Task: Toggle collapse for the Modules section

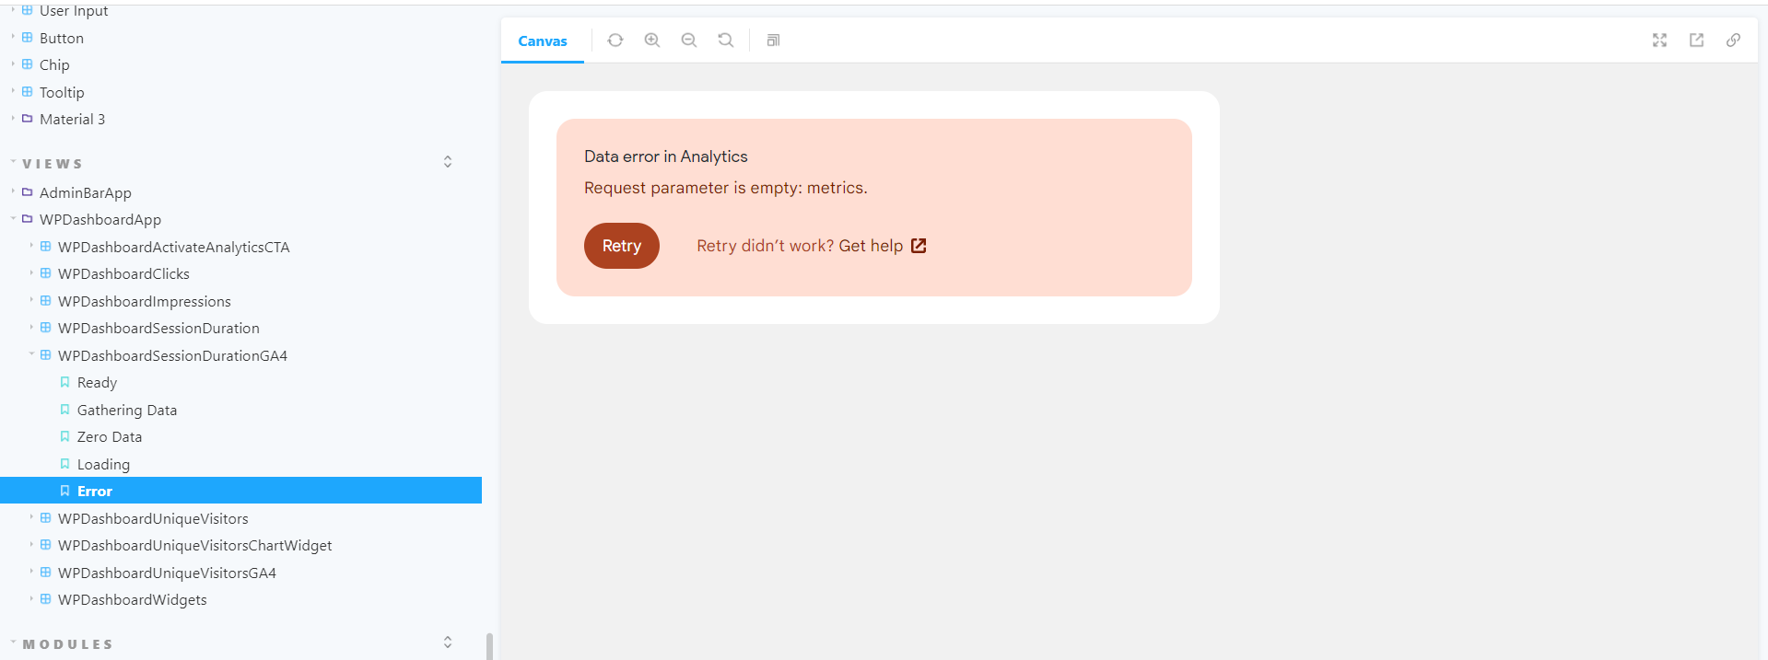Action: click(x=448, y=642)
